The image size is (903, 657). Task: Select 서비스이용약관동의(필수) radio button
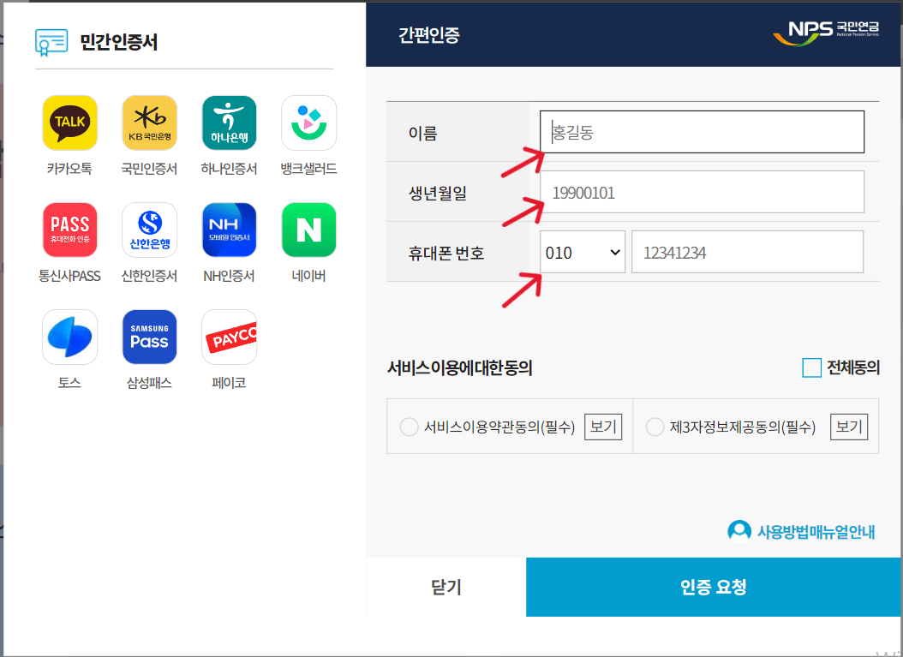coord(409,426)
